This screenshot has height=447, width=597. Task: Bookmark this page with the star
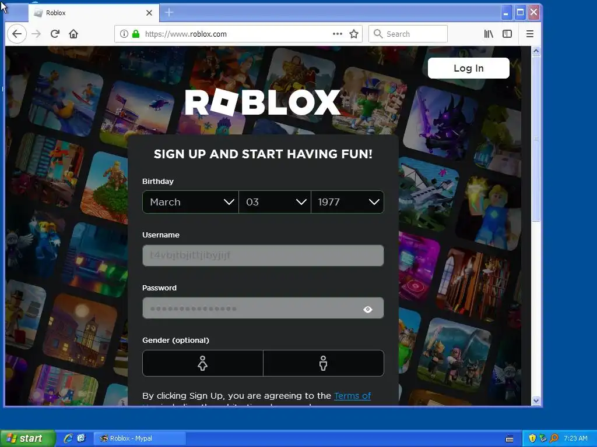coord(354,34)
